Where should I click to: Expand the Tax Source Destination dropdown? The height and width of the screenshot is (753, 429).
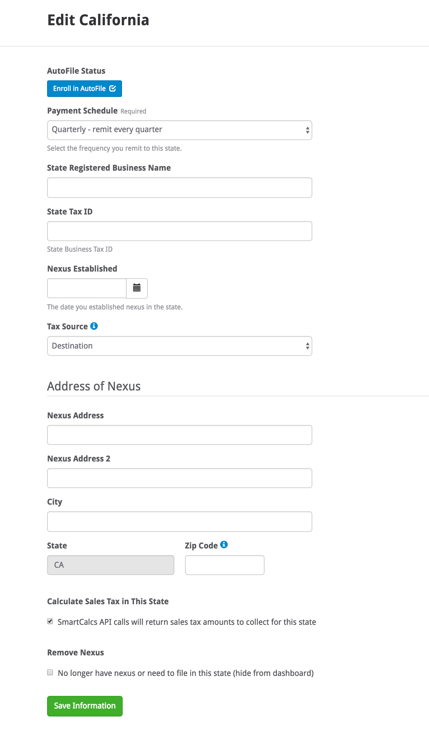(x=180, y=346)
